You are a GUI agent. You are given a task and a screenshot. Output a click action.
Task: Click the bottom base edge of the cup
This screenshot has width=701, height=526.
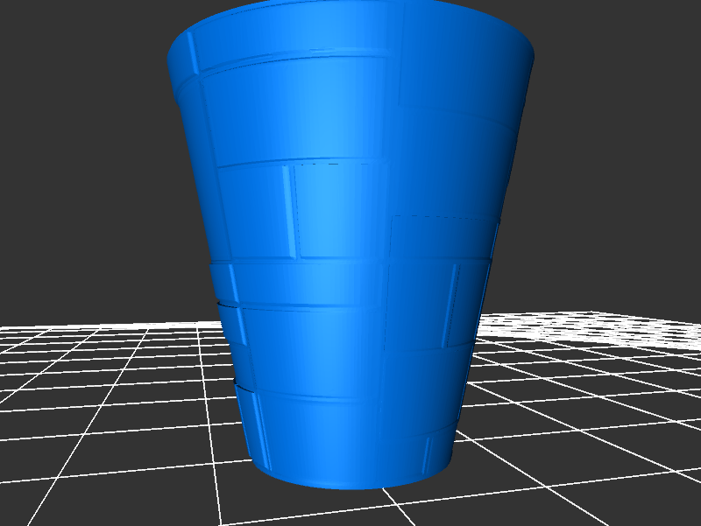pos(350,486)
